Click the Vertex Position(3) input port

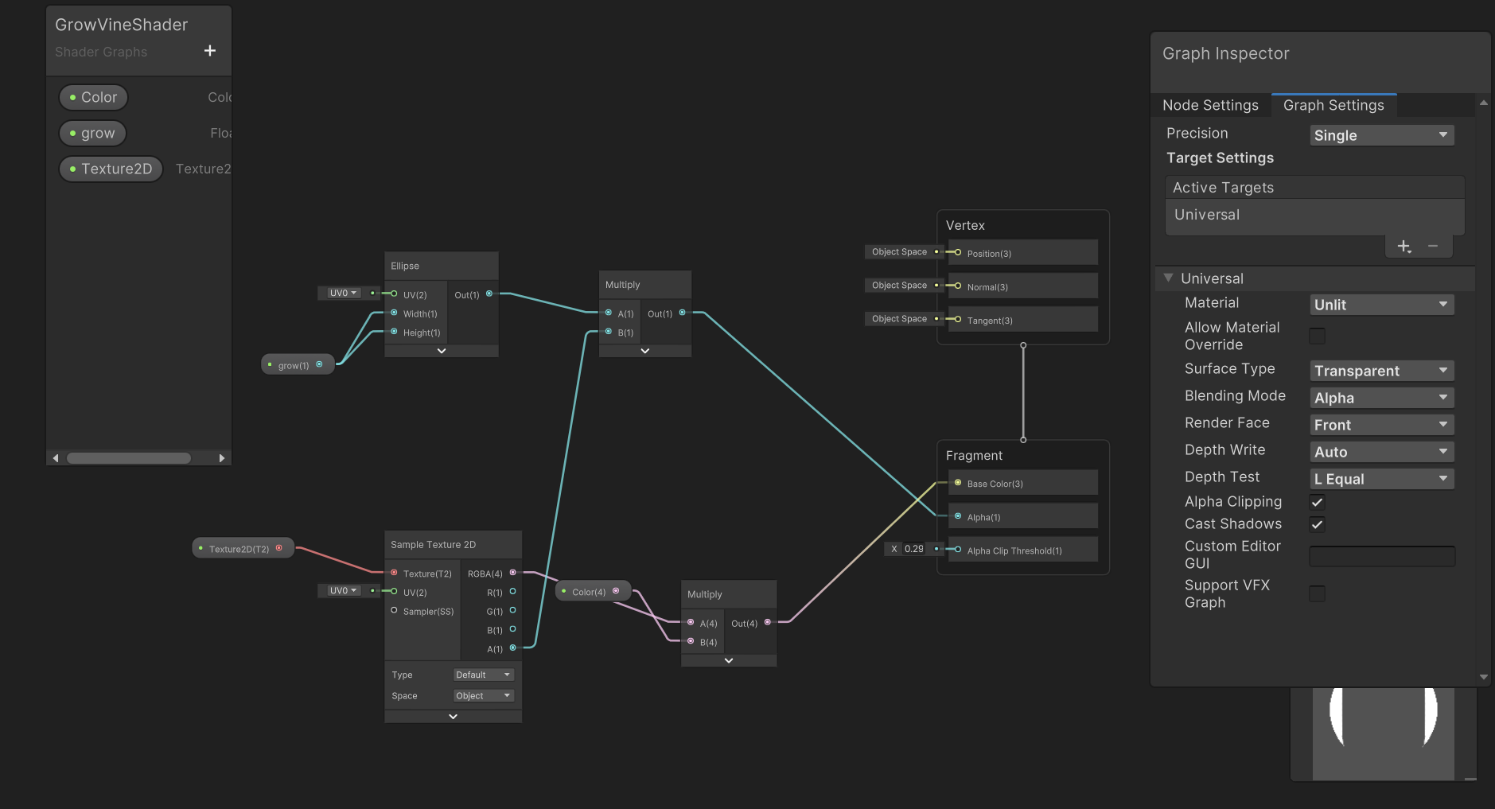click(958, 253)
